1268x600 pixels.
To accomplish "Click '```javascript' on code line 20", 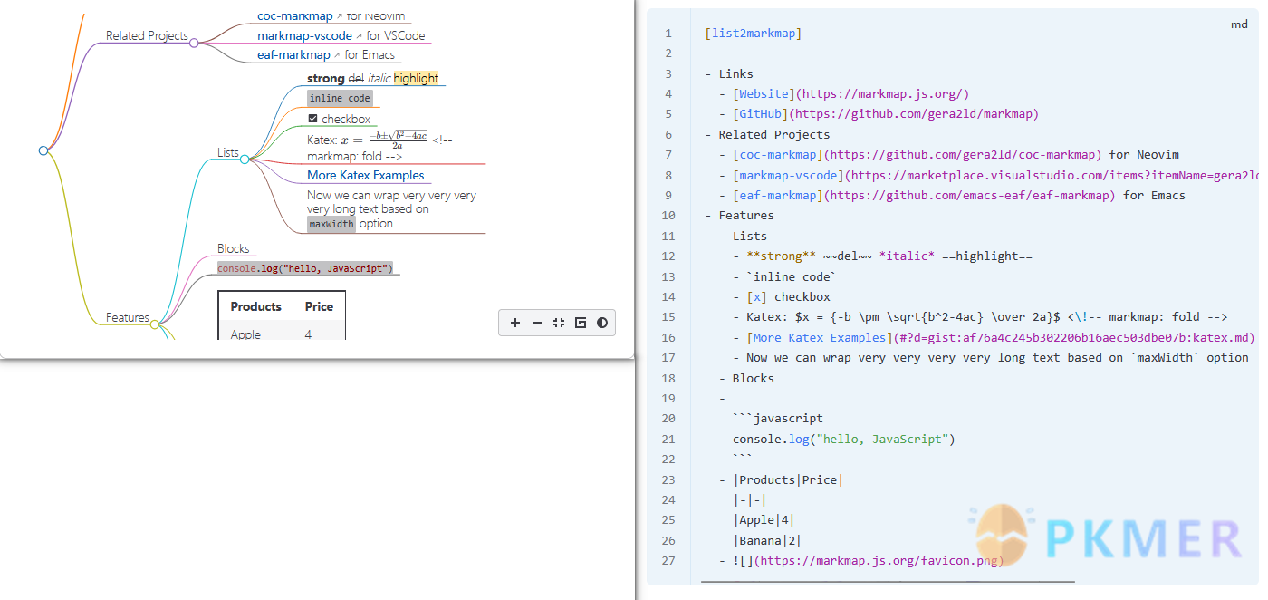I will coord(778,419).
